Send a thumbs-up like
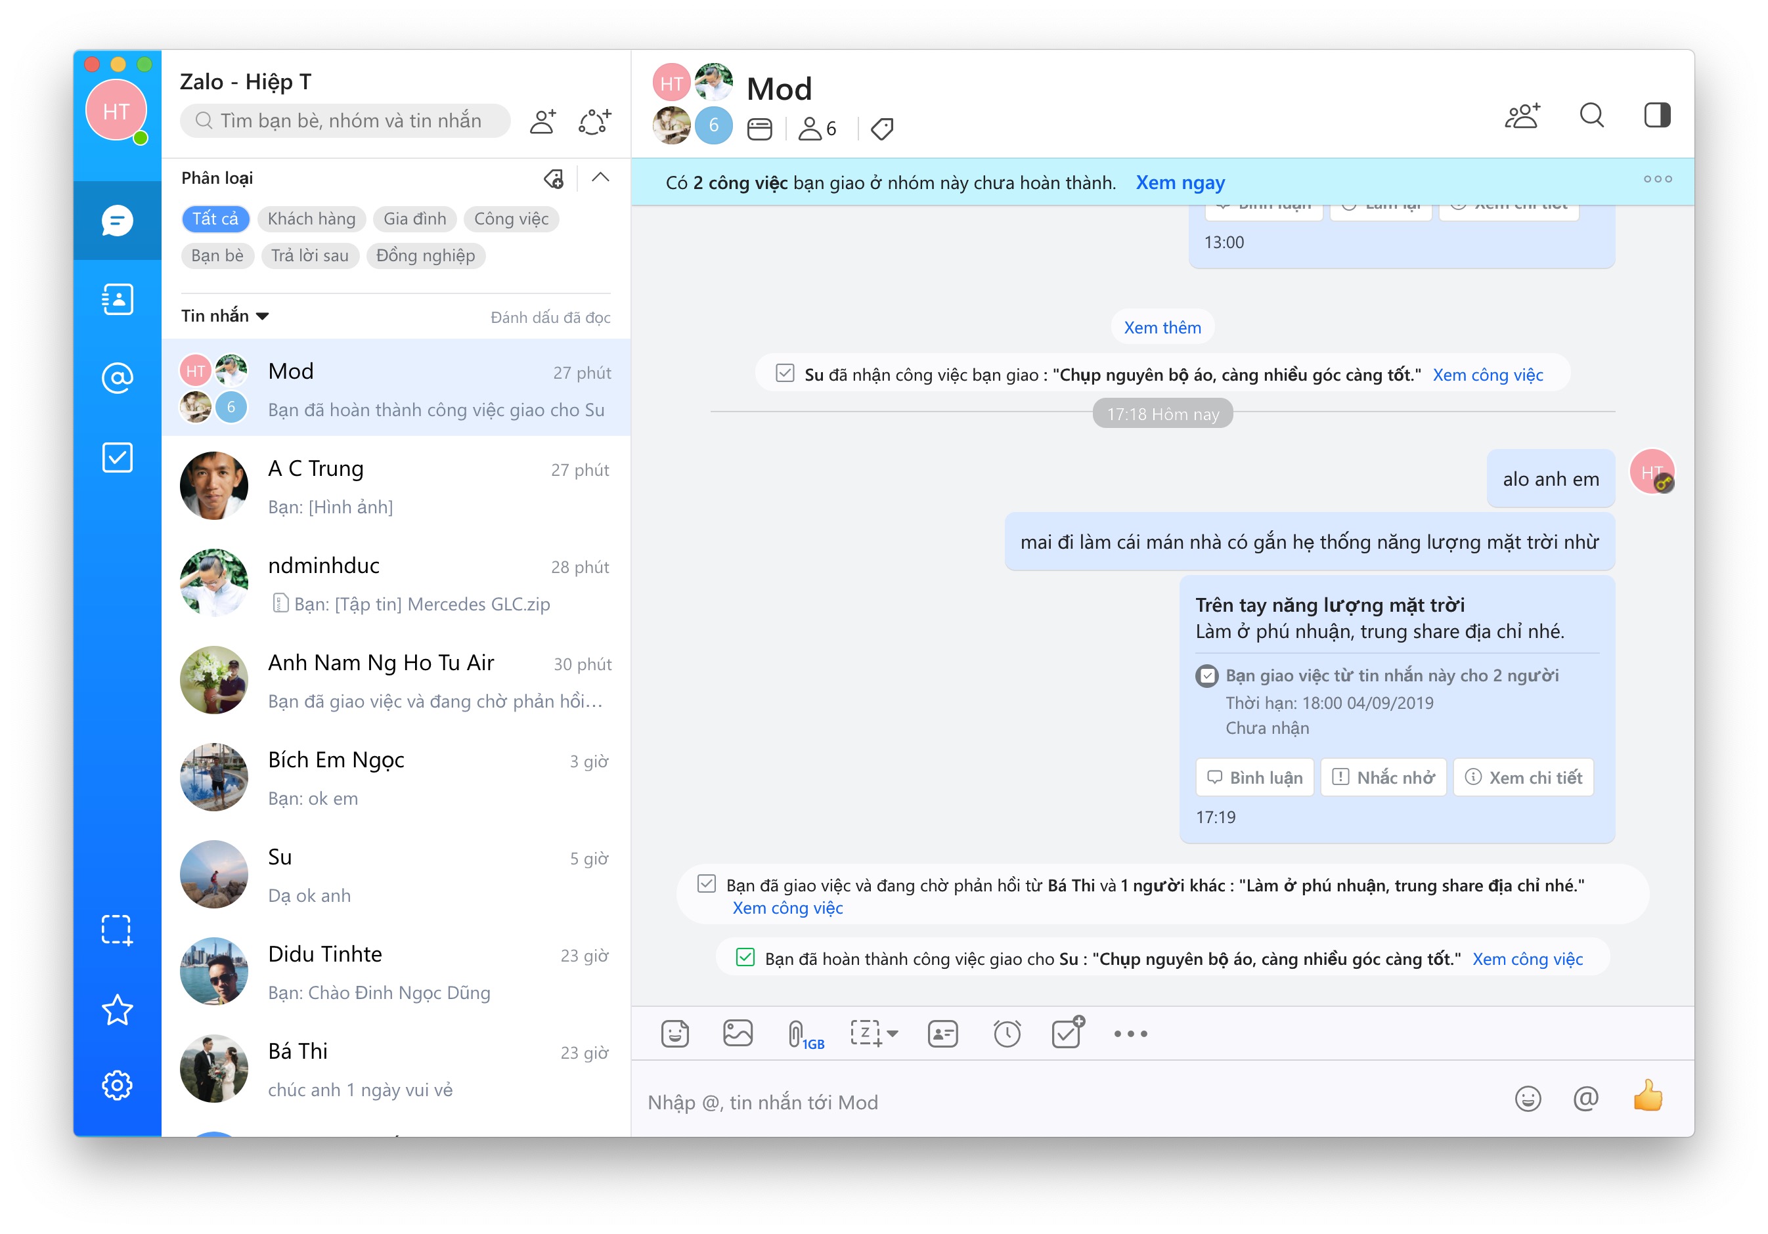Screen dimensions: 1768x1234 click(x=1648, y=1096)
